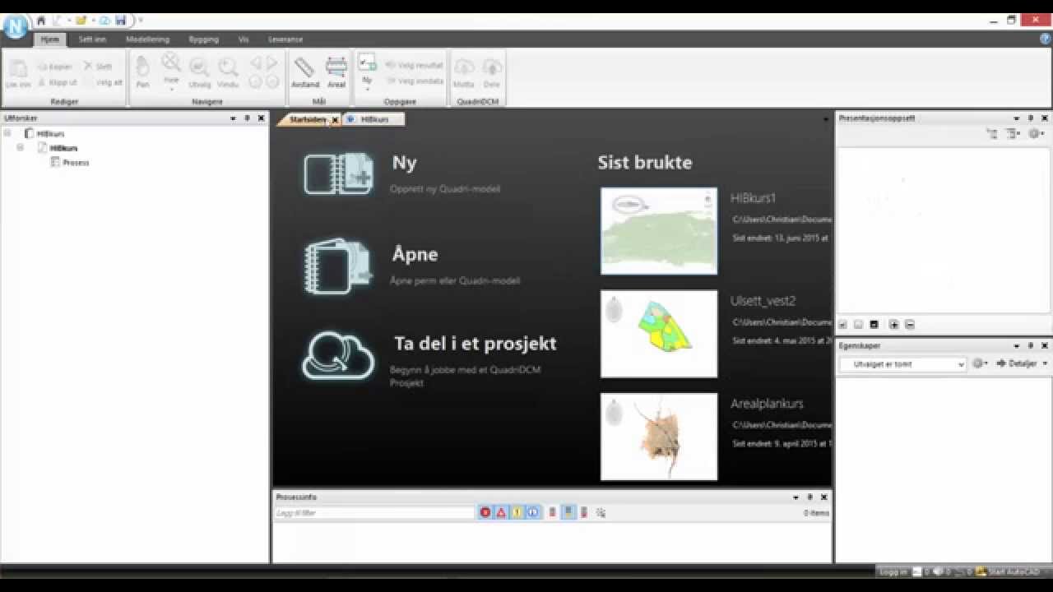Image resolution: width=1053 pixels, height=592 pixels.
Task: Click the Slett delete button
Action: [x=98, y=67]
